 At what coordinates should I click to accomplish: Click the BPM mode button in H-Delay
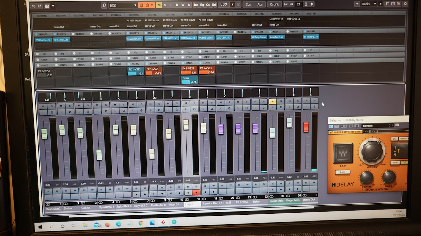395,162
